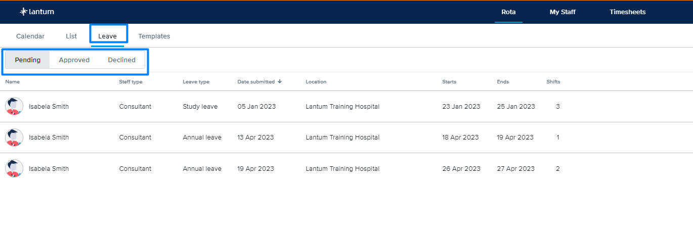Switch to the Calendar tab
The height and width of the screenshot is (231, 693).
coord(30,36)
